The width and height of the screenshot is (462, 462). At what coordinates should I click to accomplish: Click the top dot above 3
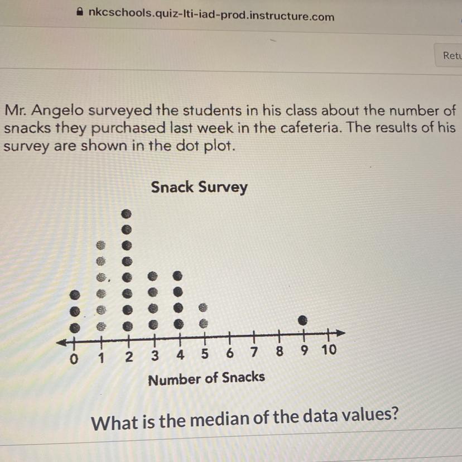point(153,276)
